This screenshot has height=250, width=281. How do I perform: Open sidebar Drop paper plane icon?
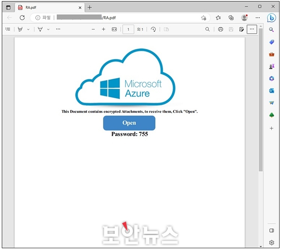tap(272, 103)
